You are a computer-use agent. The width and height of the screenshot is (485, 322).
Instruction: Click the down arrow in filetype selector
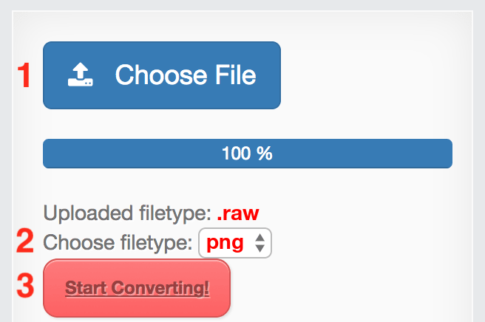(x=260, y=248)
